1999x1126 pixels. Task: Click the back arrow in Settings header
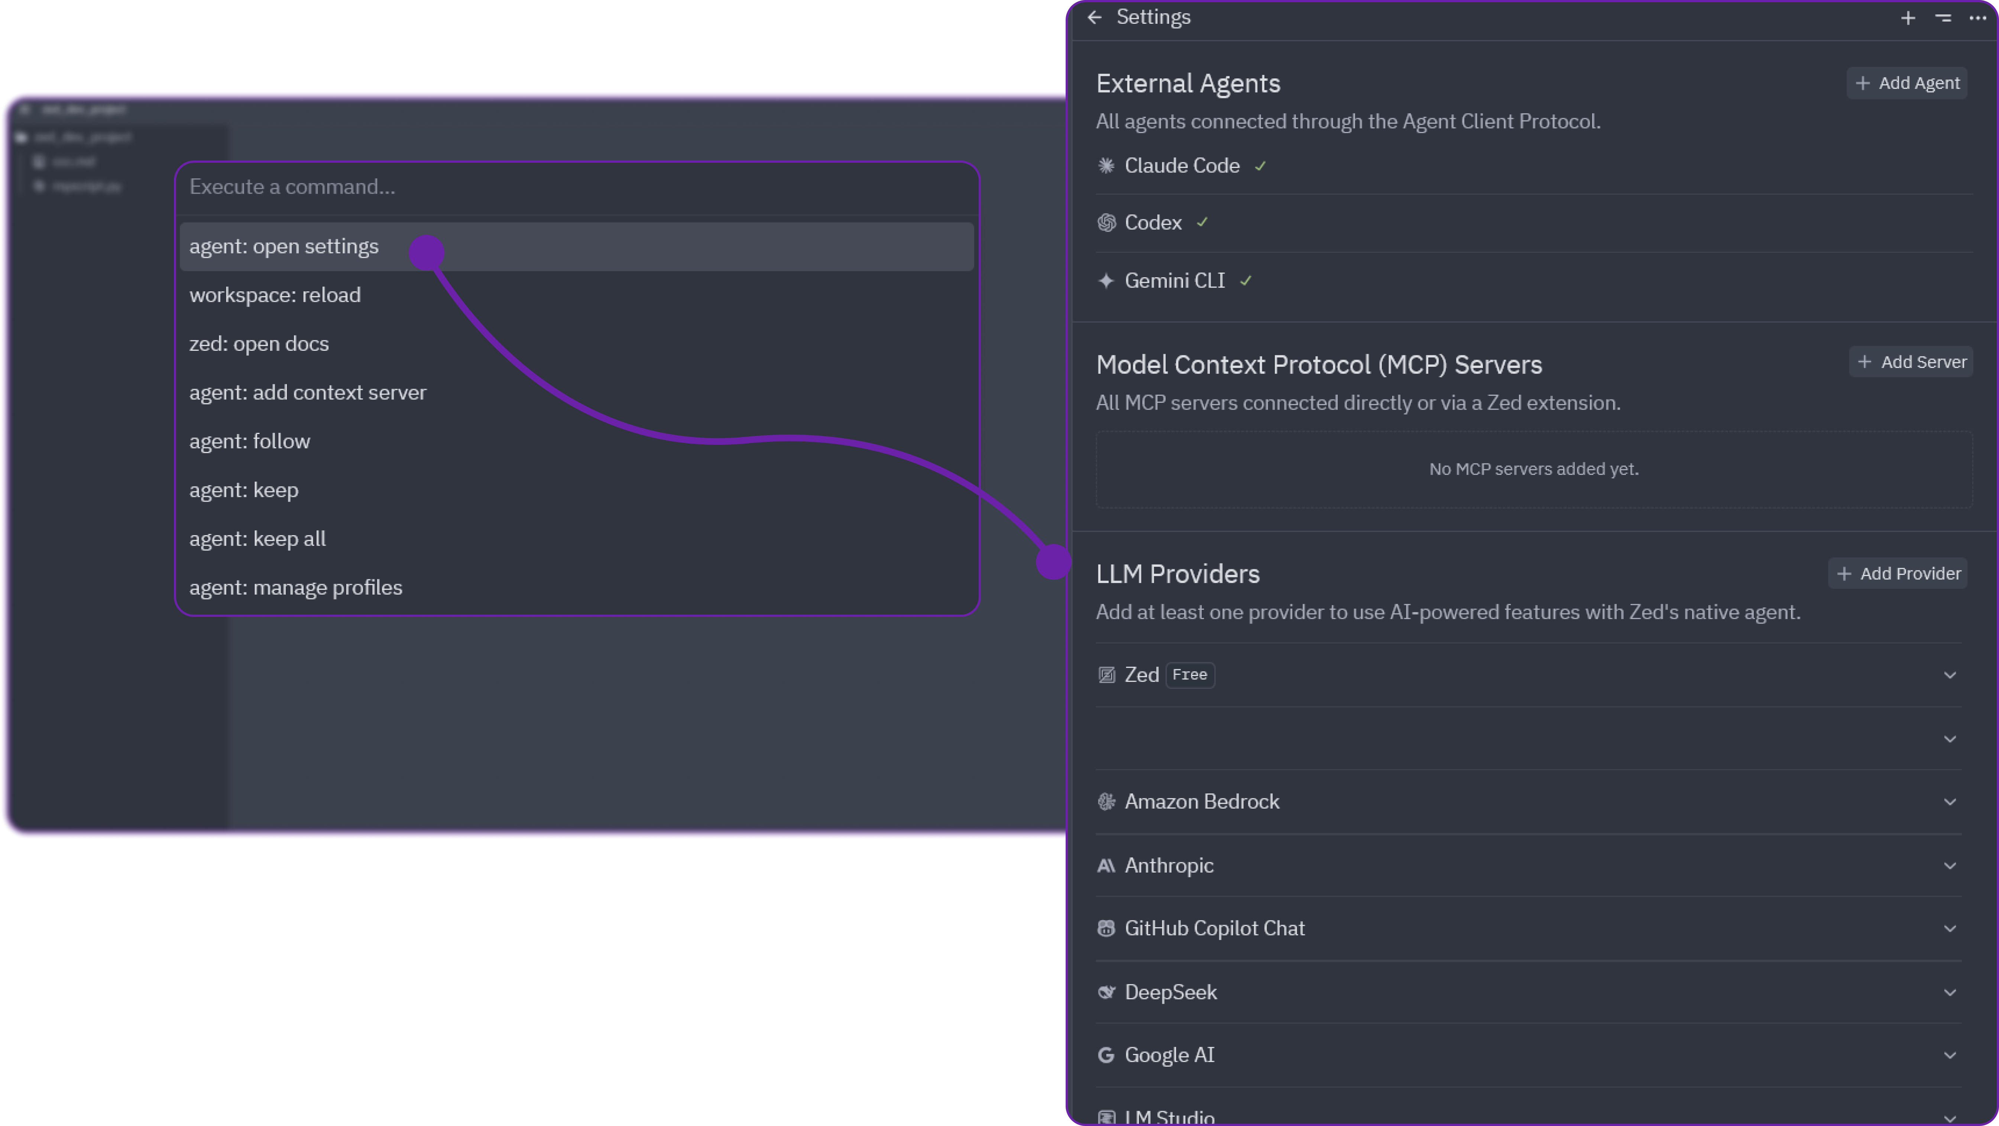coord(1095,17)
